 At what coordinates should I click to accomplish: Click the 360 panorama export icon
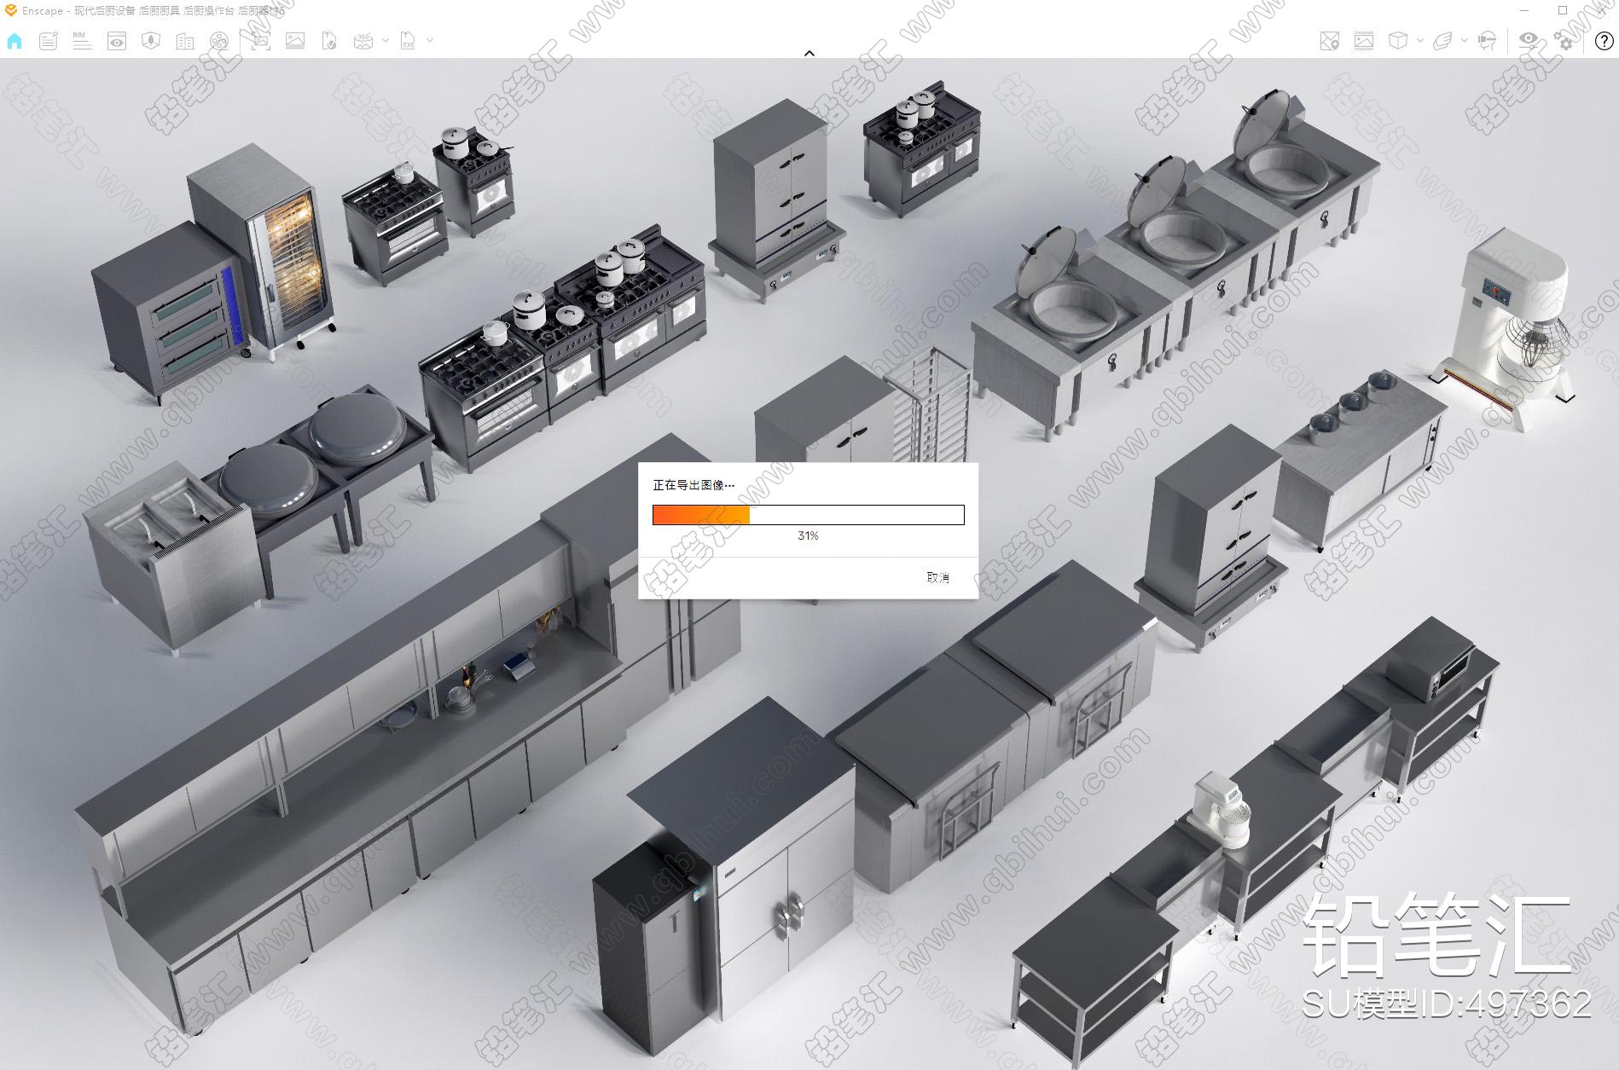click(364, 41)
